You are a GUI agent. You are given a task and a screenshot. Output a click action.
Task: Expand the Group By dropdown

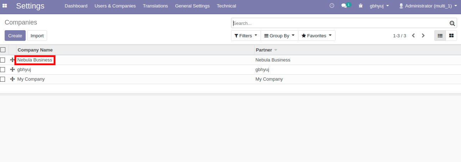pyautogui.click(x=279, y=36)
